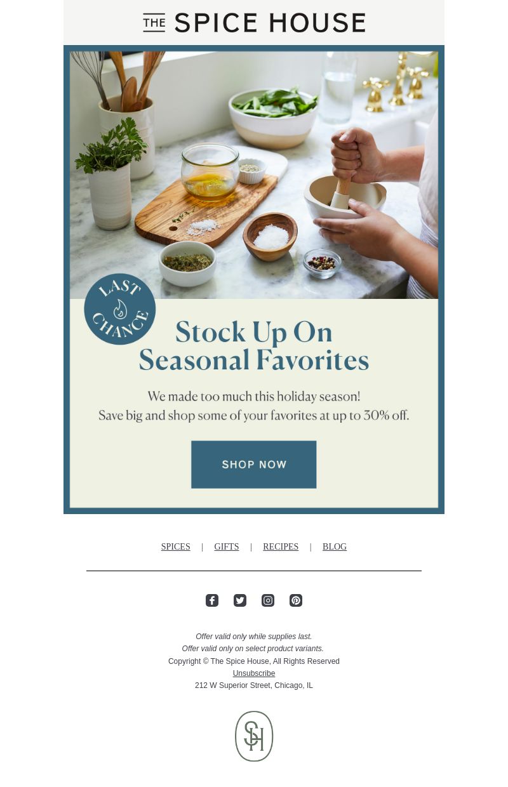508x787 pixels.
Task: Go to the GIFTS navigation link
Action: pos(227,547)
